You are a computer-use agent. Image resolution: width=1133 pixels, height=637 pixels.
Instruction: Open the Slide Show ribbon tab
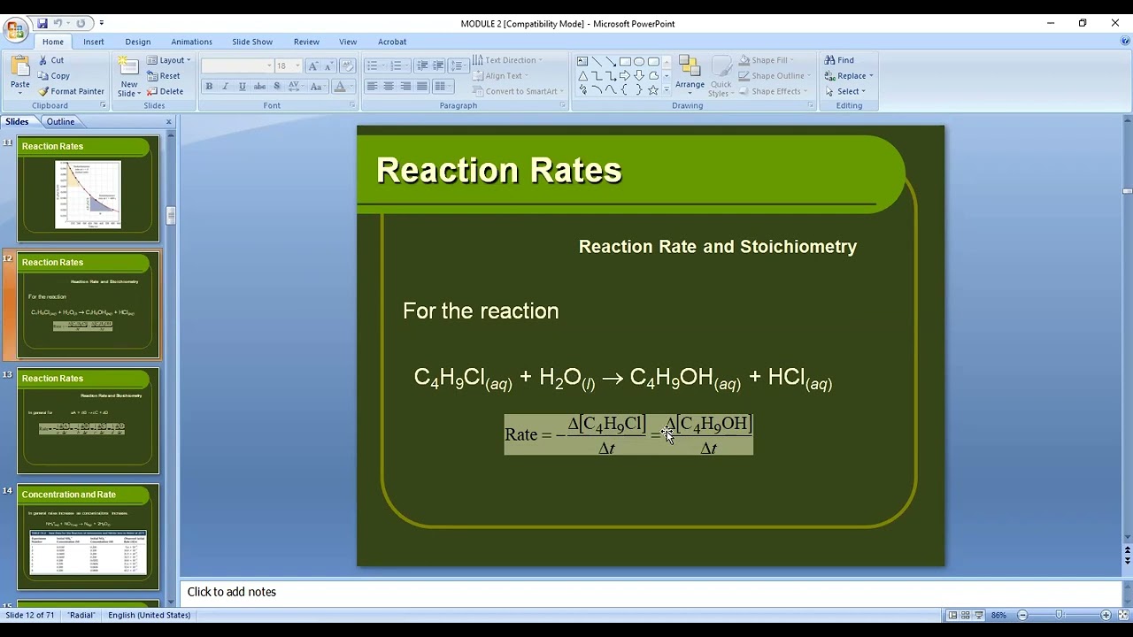click(x=252, y=42)
